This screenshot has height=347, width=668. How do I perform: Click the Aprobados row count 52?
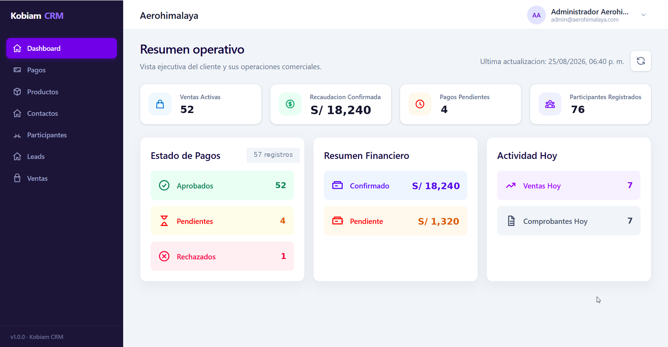click(x=281, y=185)
